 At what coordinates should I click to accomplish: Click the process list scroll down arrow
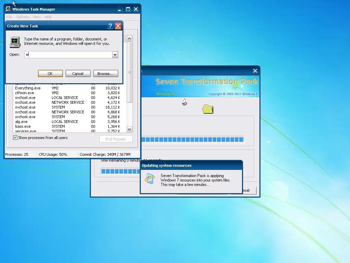pos(130,129)
